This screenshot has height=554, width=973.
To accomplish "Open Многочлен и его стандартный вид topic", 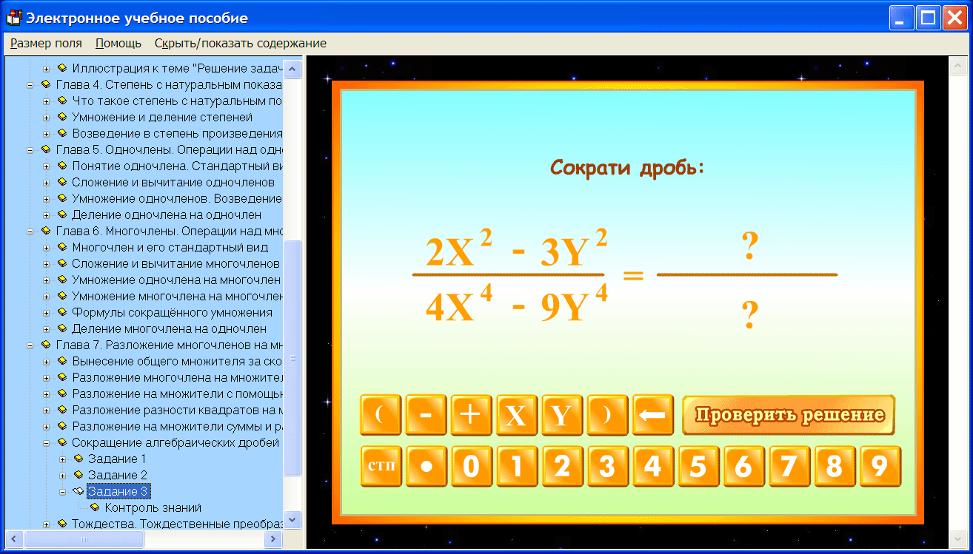I will (x=170, y=247).
